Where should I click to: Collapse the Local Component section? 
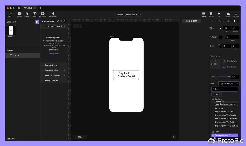tap(43, 26)
